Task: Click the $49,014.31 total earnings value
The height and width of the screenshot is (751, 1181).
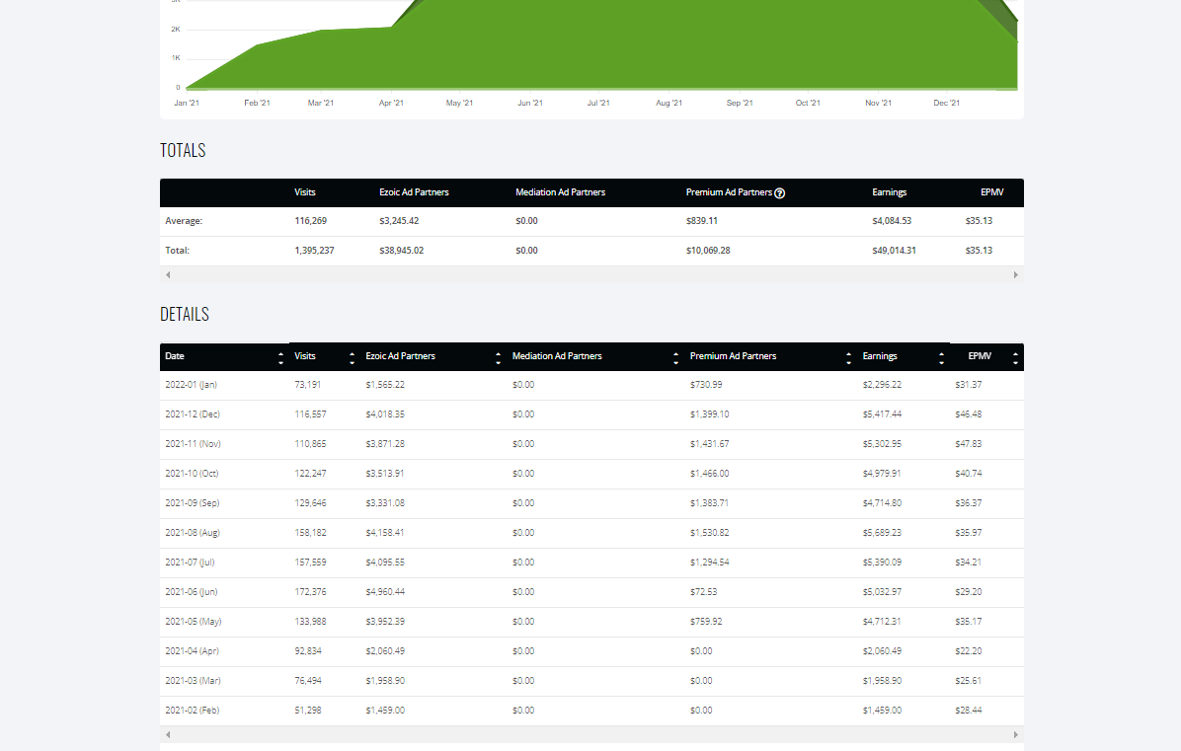Action: (894, 251)
